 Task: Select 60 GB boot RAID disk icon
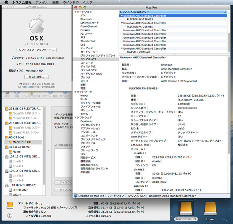(7, 137)
